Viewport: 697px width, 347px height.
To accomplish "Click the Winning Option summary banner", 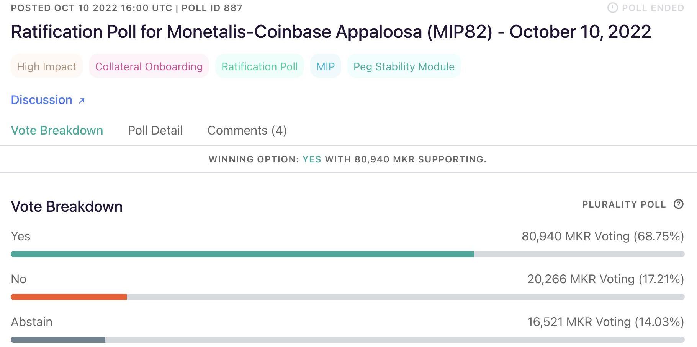I will pos(348,159).
